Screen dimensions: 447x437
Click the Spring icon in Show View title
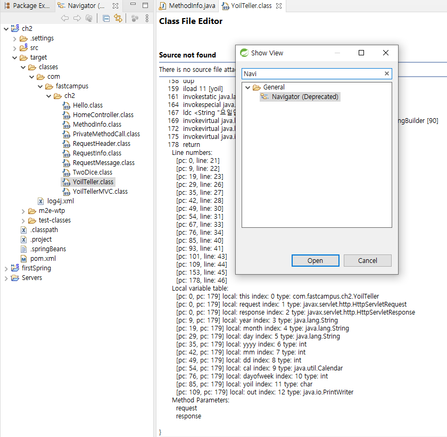point(244,53)
